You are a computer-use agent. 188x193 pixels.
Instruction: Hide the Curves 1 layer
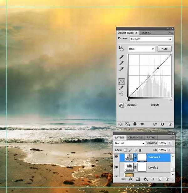click(x=117, y=156)
